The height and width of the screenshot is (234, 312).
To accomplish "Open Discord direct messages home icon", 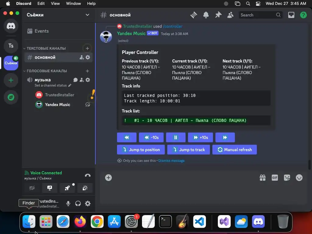I will pos(11,26).
